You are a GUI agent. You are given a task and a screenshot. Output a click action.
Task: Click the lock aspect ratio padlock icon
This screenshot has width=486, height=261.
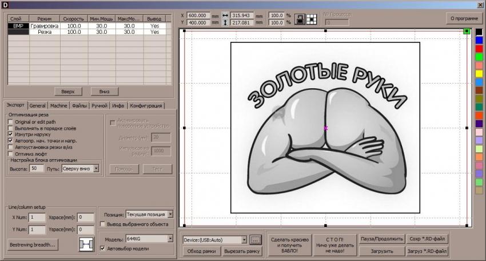click(299, 18)
